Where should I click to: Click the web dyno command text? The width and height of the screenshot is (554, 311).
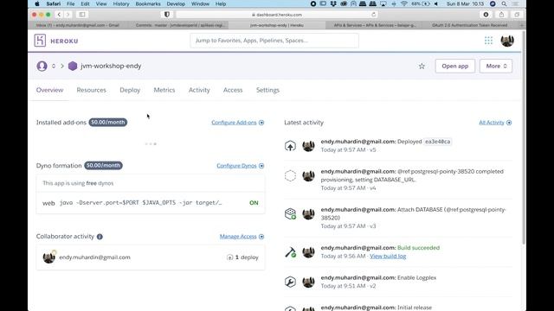coord(140,203)
